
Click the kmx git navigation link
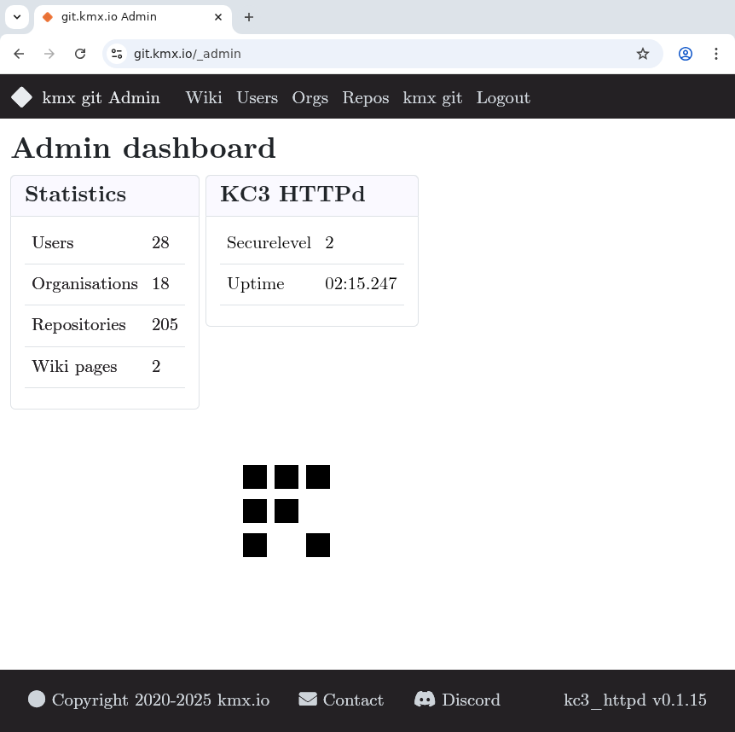point(432,98)
